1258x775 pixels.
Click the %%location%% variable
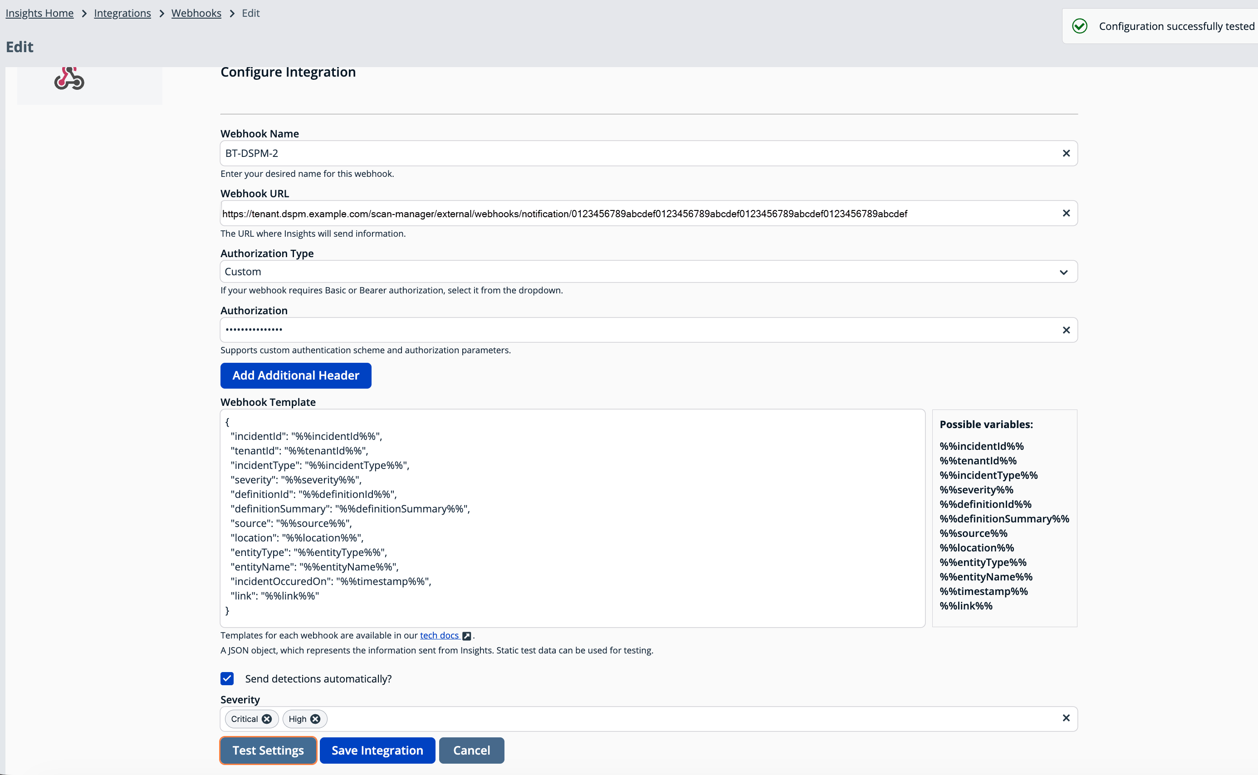point(977,547)
